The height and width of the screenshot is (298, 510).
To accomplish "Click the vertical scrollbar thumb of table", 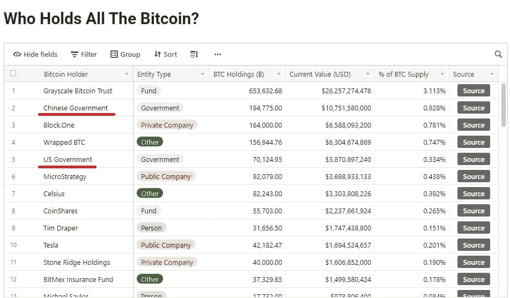I will (504, 105).
